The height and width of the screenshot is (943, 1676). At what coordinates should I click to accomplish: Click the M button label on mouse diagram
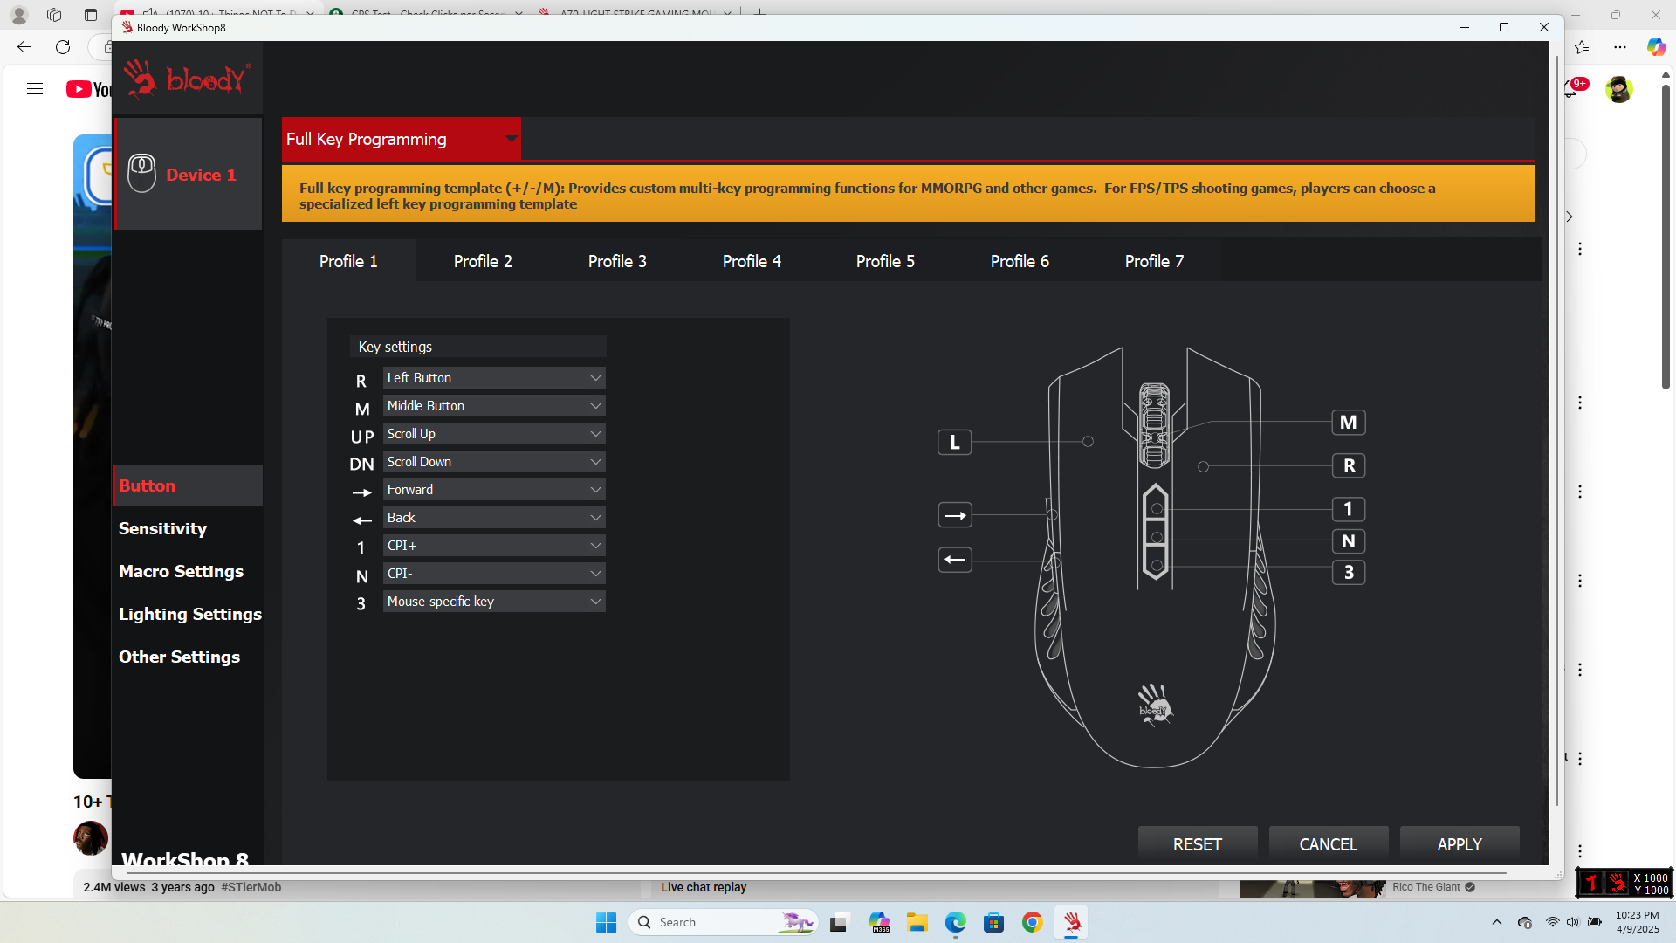1348,423
